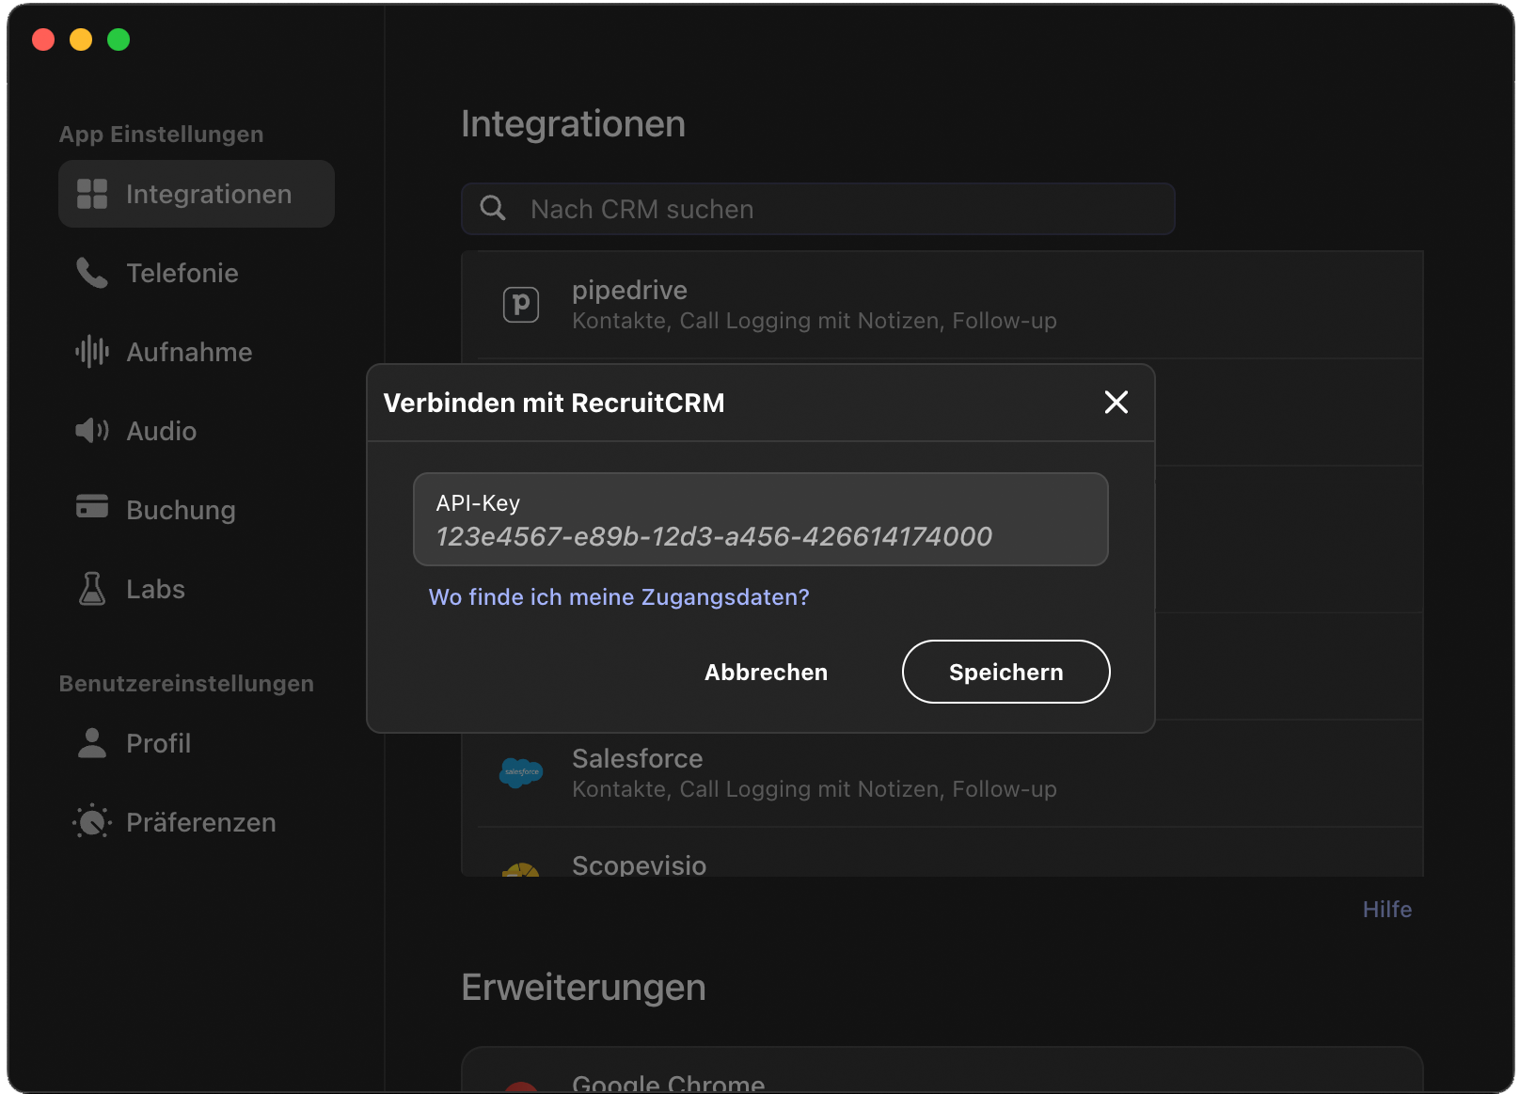Open Audio settings
The width and height of the screenshot is (1520, 1094).
click(x=197, y=431)
